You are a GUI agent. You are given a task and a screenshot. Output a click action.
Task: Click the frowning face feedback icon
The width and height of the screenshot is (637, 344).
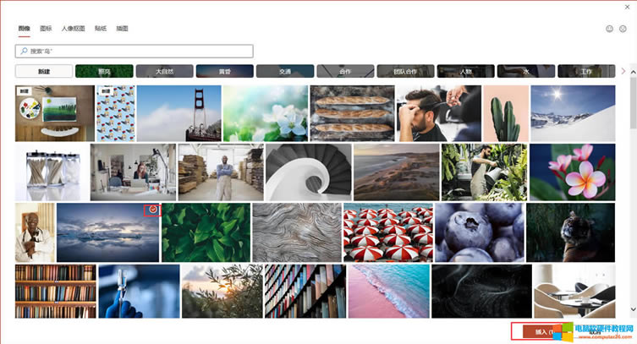click(x=623, y=29)
